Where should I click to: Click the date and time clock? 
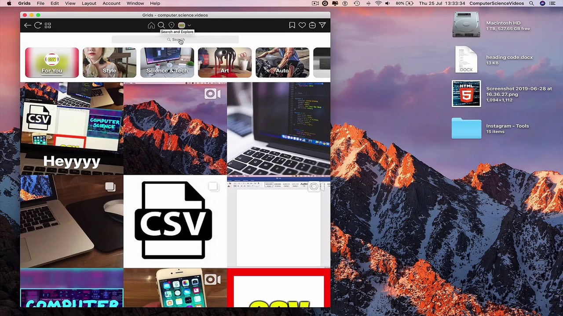(442, 4)
